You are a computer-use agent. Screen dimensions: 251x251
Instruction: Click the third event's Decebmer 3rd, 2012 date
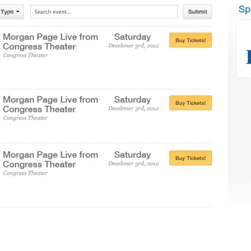click(x=134, y=164)
